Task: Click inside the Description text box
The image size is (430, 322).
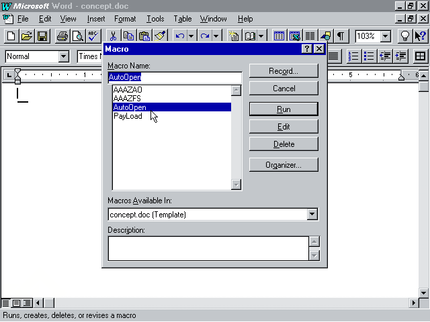Action: tap(208, 249)
